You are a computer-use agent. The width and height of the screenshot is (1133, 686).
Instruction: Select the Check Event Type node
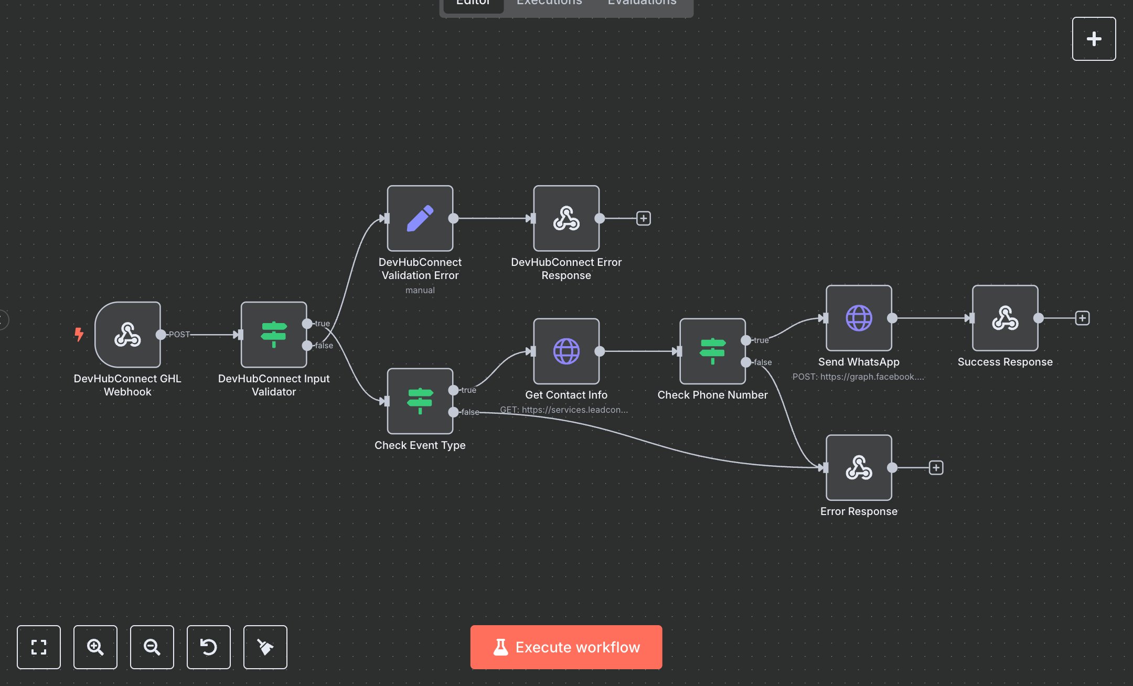coord(420,401)
